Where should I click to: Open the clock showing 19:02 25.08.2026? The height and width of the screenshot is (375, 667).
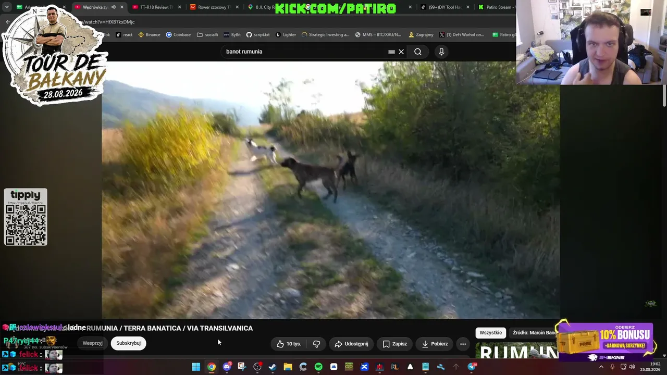(651, 367)
